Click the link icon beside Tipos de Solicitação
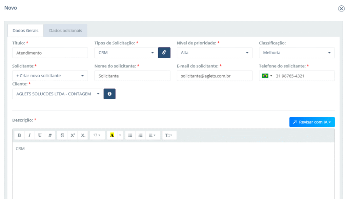The width and height of the screenshot is (347, 199). click(x=164, y=53)
